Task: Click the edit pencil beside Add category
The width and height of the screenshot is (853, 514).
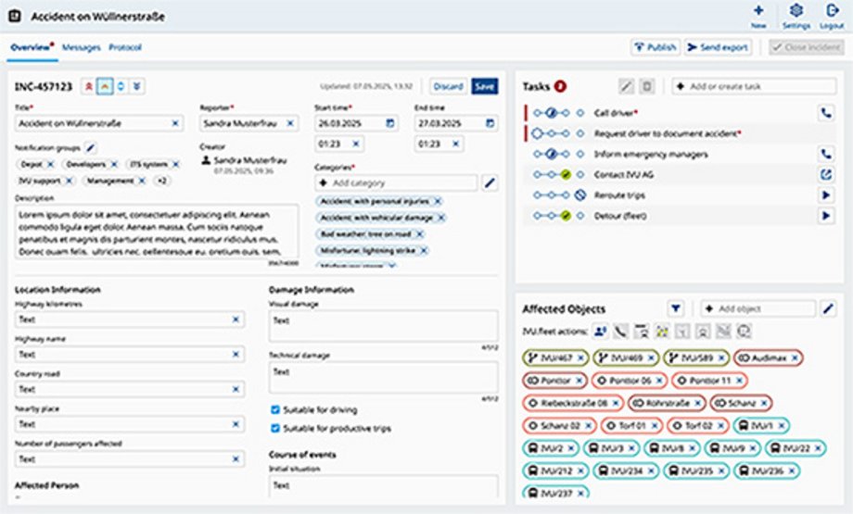Action: [x=490, y=183]
